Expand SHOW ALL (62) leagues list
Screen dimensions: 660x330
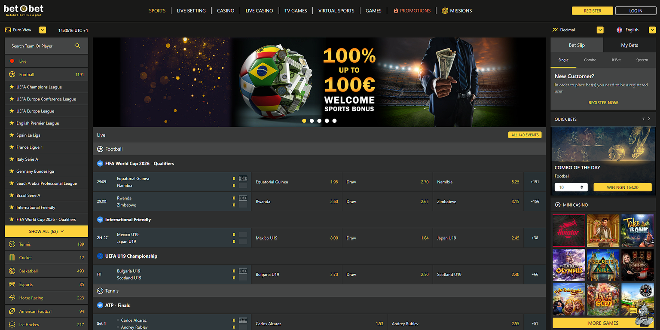(46, 231)
